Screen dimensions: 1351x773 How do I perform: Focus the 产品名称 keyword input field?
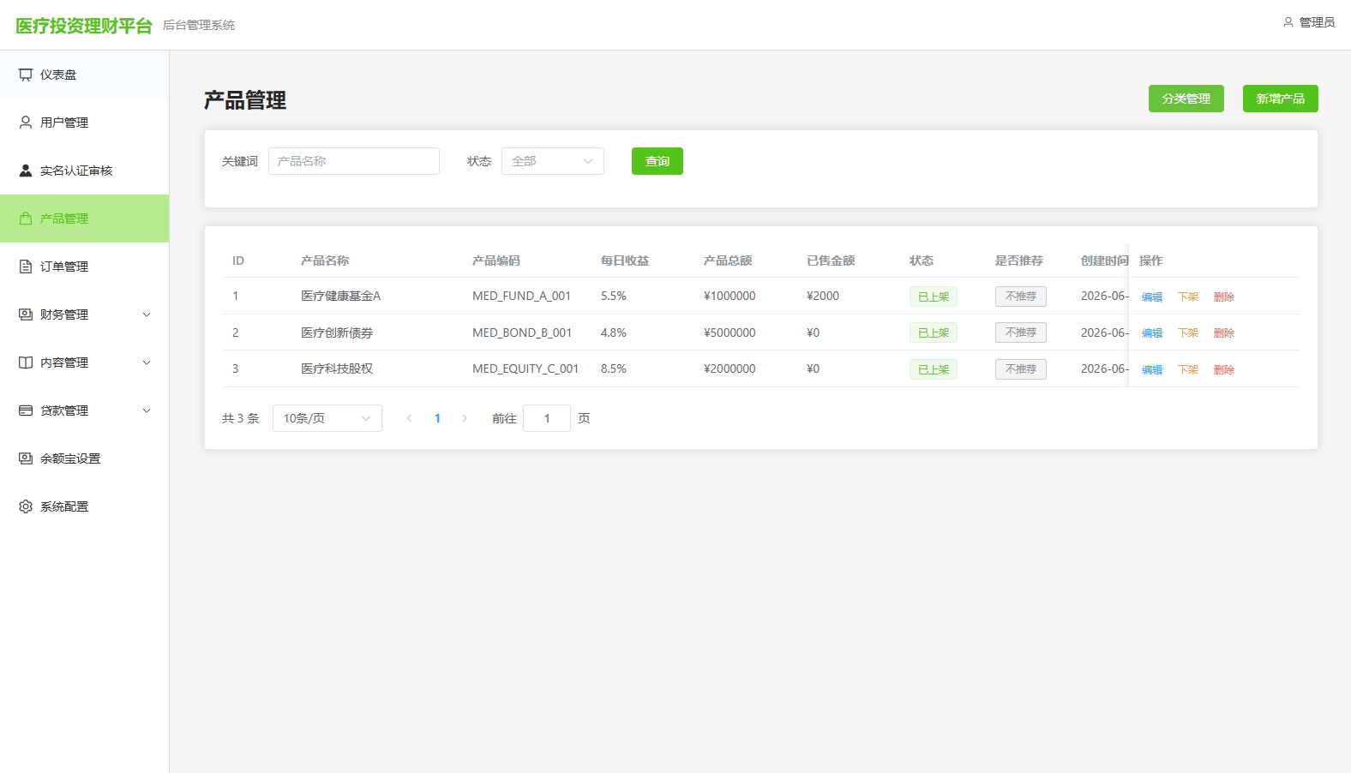pyautogui.click(x=354, y=161)
